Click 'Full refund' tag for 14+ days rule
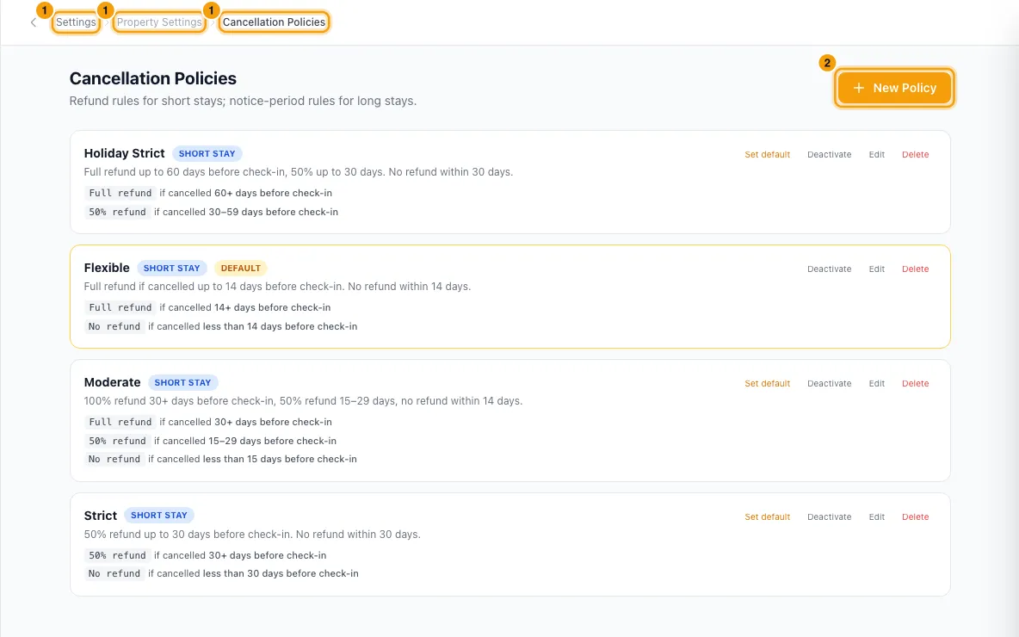The image size is (1019, 637). 120,307
